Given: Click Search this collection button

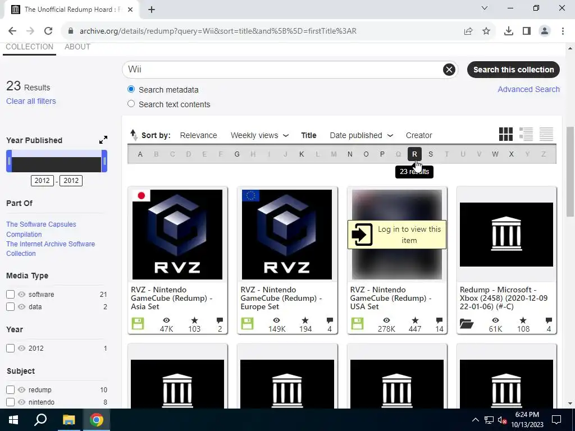Looking at the screenshot, I should coord(513,70).
